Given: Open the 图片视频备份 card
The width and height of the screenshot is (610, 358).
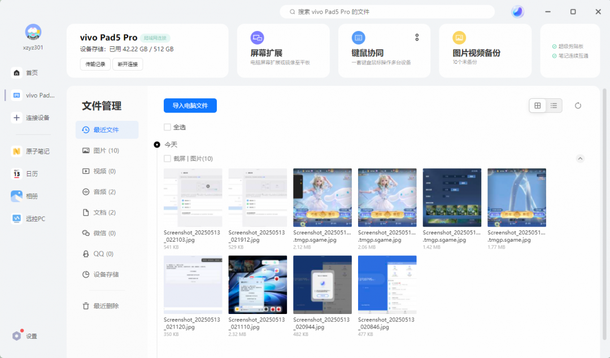Looking at the screenshot, I should pyautogui.click(x=485, y=51).
